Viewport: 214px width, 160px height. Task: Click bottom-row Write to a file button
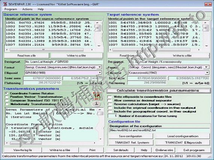60,150
